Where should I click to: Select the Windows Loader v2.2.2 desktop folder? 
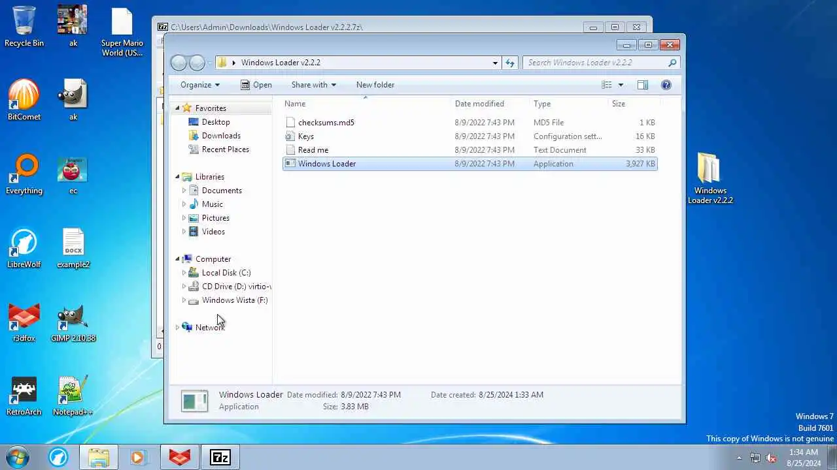710,178
